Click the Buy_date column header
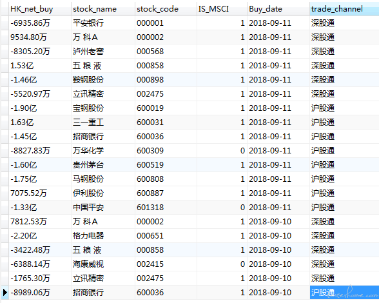Viewport: 379px width, 303px height. coord(278,9)
